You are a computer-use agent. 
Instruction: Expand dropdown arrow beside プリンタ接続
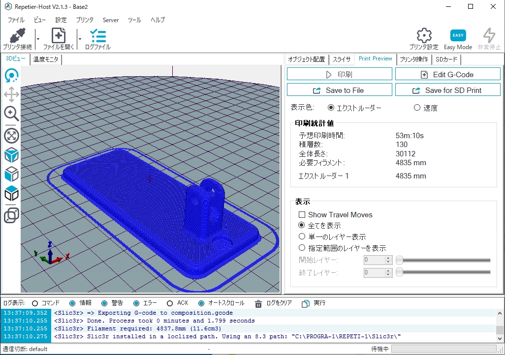(38, 39)
